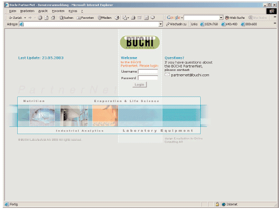Open the Bearbeiten menu
This screenshot has height=209, width=280.
pyautogui.click(x=27, y=11)
